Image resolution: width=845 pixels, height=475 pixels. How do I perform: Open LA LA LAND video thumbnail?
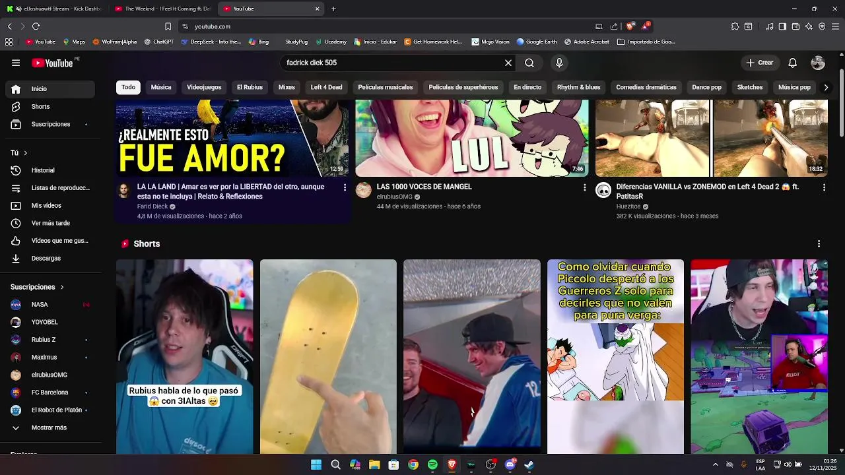tap(232, 138)
